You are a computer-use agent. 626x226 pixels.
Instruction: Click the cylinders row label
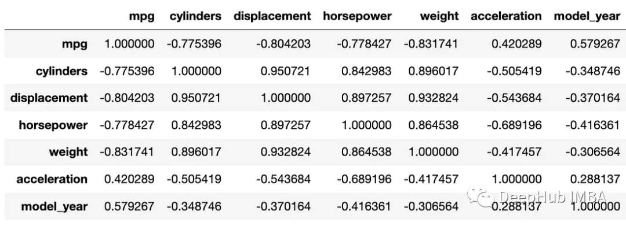(61, 71)
